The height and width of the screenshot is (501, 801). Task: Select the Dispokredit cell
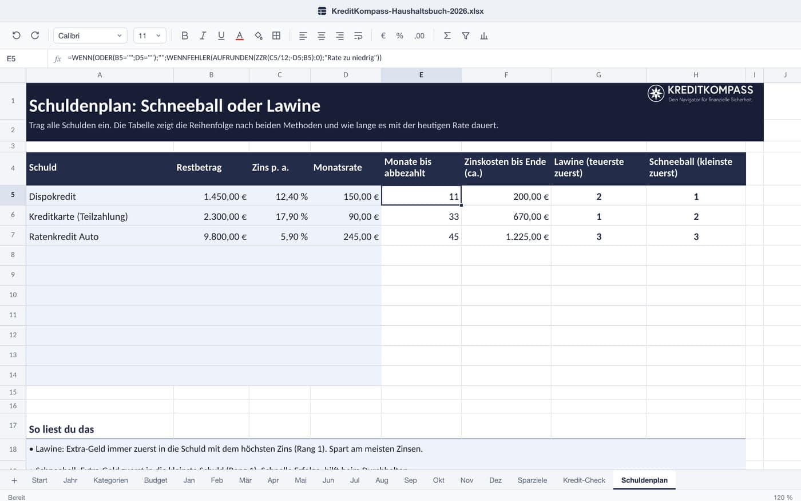click(100, 196)
